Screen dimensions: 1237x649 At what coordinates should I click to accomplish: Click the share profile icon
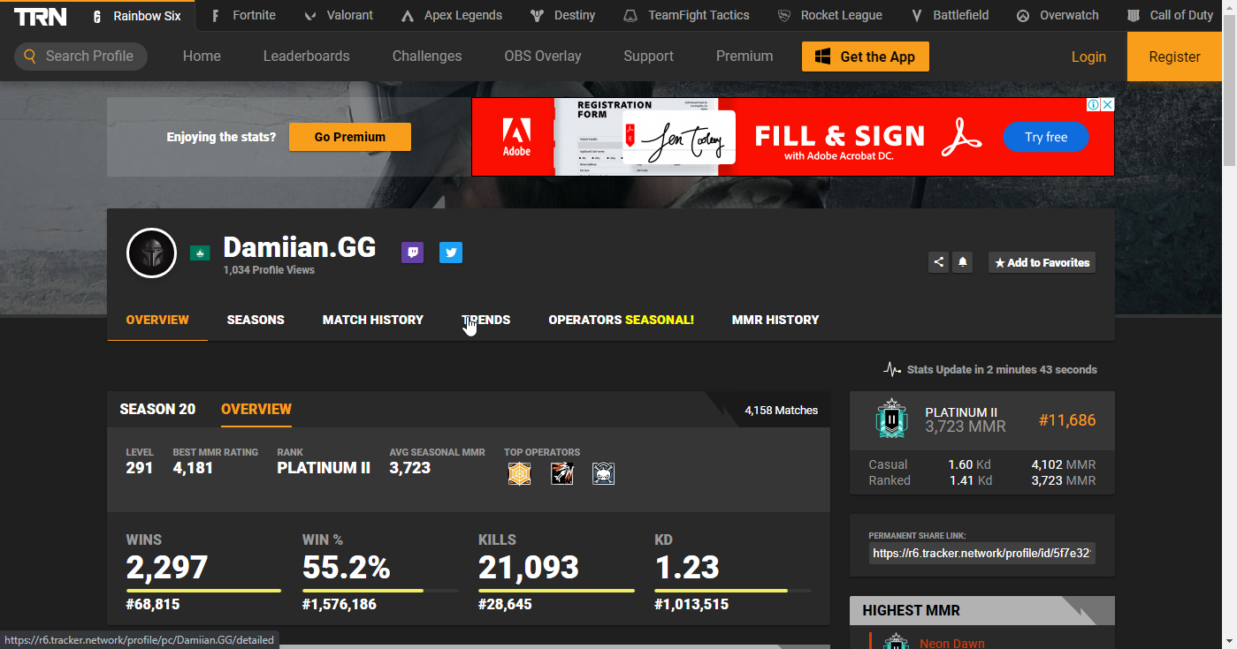[x=938, y=262]
